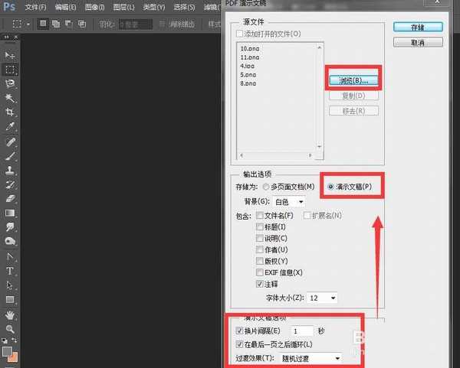Select the Lasso tool

pos(10,84)
